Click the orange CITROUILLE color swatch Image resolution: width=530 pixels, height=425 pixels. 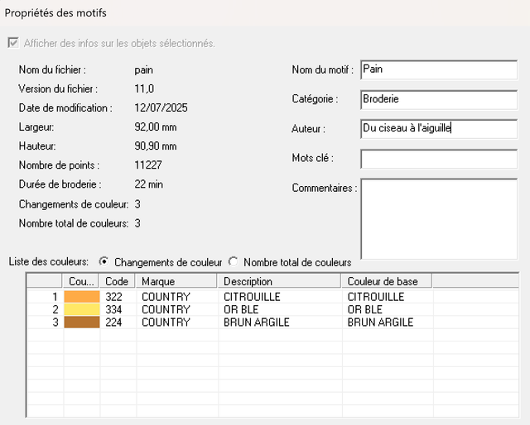tap(82, 296)
